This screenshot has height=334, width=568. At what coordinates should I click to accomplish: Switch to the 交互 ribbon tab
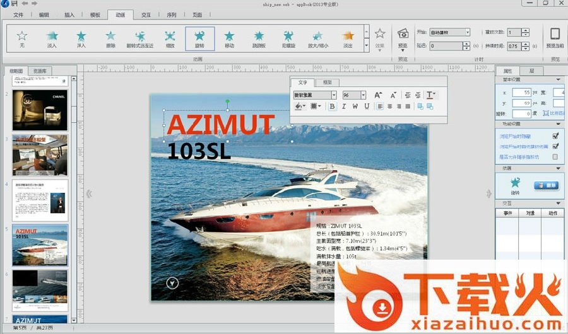[x=146, y=15]
